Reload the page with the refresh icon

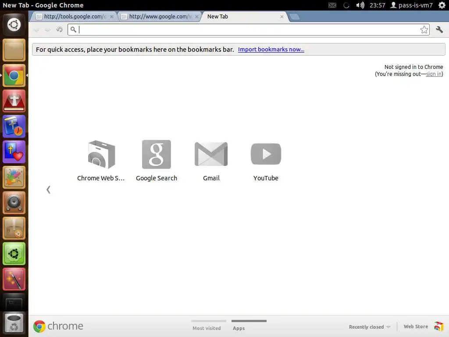coord(59,29)
